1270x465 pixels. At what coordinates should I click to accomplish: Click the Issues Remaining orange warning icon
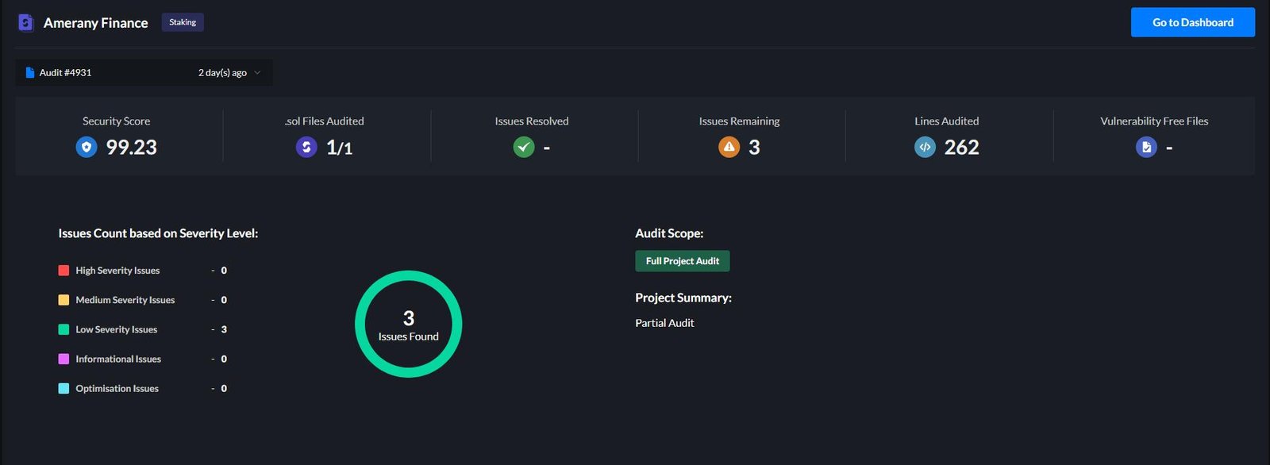pyautogui.click(x=729, y=147)
